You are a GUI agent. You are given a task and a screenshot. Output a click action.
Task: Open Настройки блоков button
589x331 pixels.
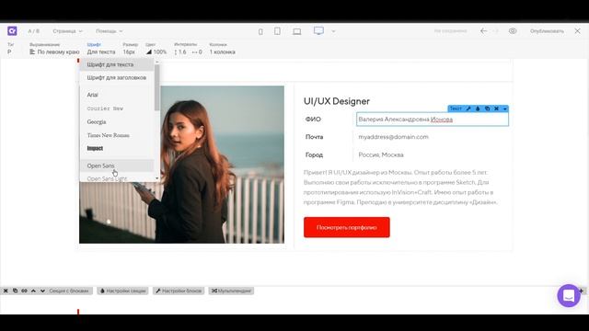click(179, 291)
